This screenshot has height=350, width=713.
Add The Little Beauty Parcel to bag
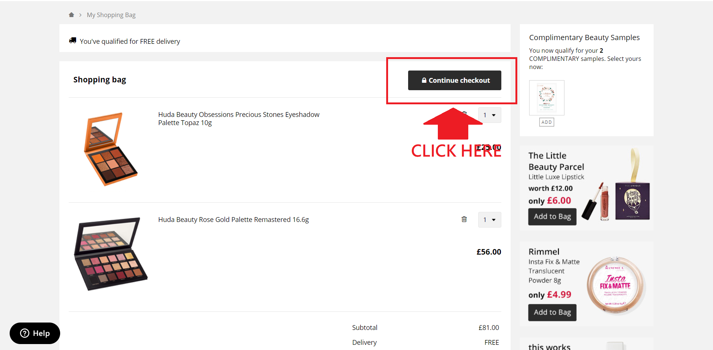(552, 217)
